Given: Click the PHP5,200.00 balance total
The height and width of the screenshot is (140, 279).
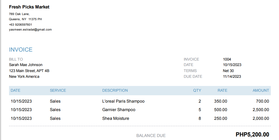Looking at the screenshot, I should tap(252, 135).
